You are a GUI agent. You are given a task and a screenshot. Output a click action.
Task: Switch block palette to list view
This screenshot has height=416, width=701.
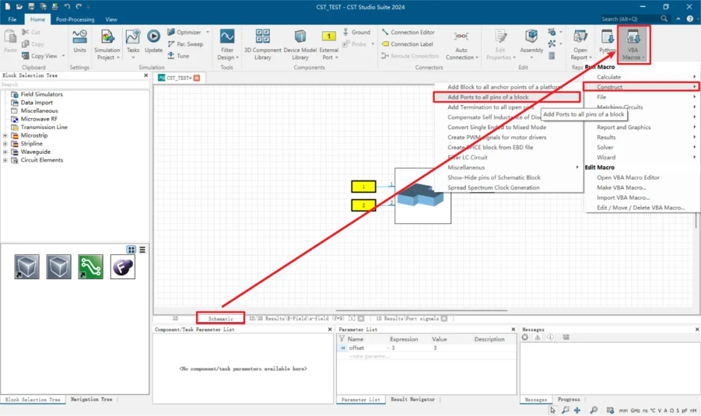coord(142,250)
